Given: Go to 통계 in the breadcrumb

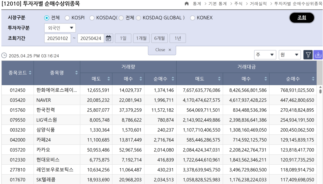Looking at the screenshot, I should (x=197, y=4).
